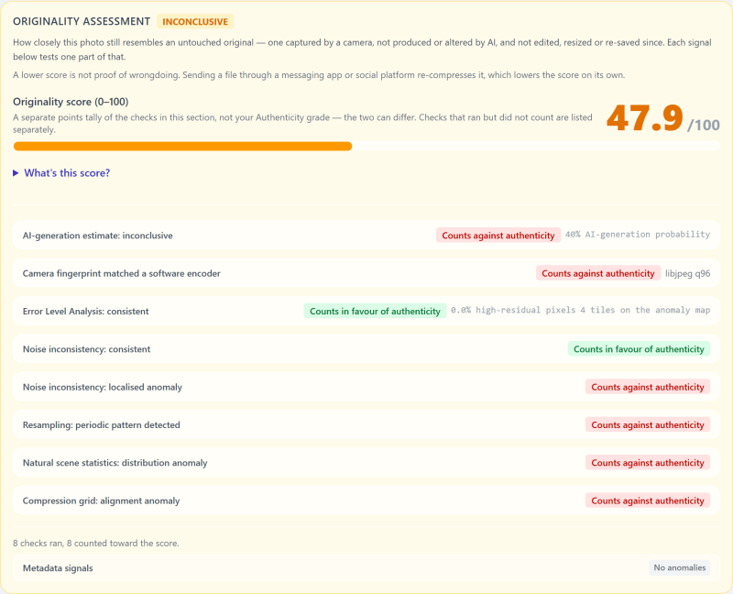The height and width of the screenshot is (594, 733).
Task: Click the badge in "Noise inconsistency: consistent" row
Action: click(639, 349)
